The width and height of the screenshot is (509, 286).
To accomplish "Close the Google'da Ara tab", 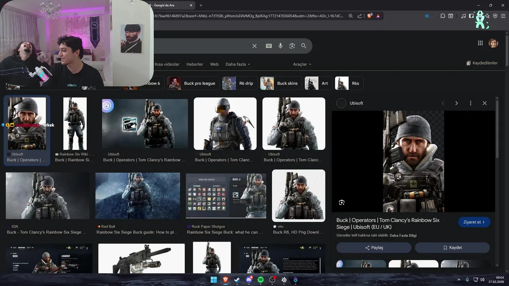I will (x=191, y=5).
